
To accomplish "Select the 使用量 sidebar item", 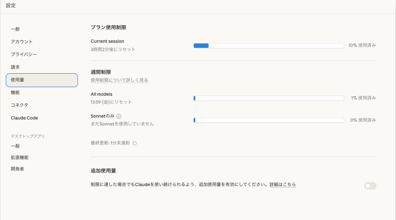I will pos(18,80).
